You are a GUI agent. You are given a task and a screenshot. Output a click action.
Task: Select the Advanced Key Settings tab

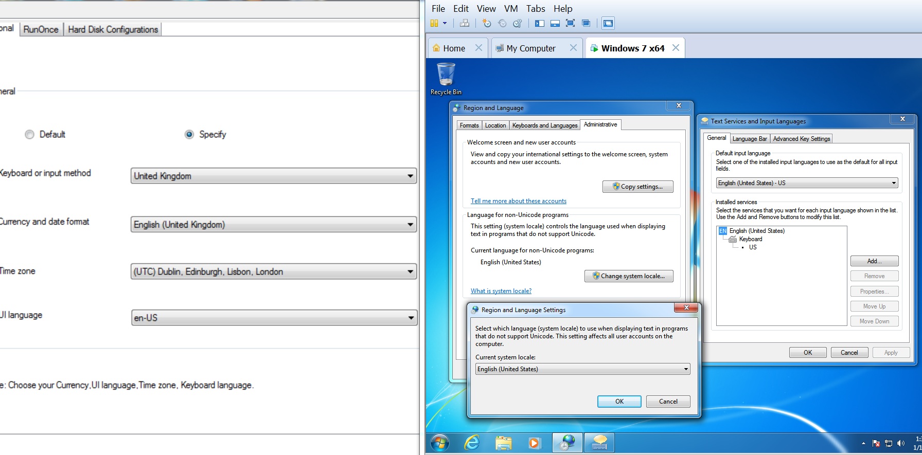pyautogui.click(x=802, y=139)
